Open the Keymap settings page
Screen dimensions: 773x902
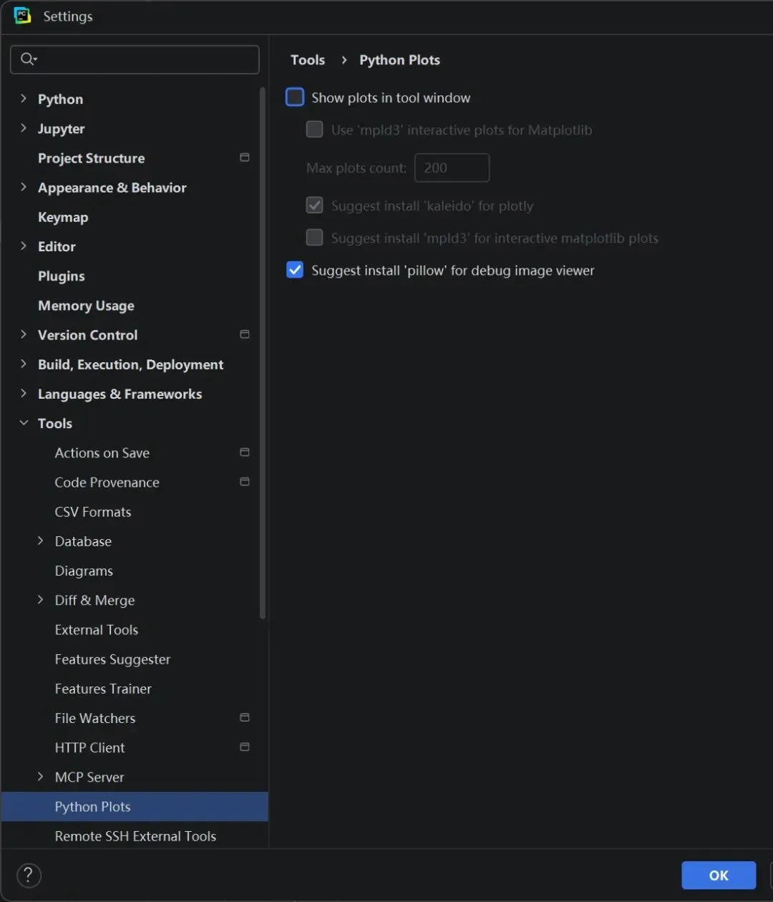click(63, 217)
